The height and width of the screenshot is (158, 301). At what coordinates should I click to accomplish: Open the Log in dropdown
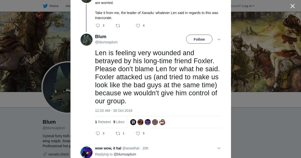(x=248, y=6)
